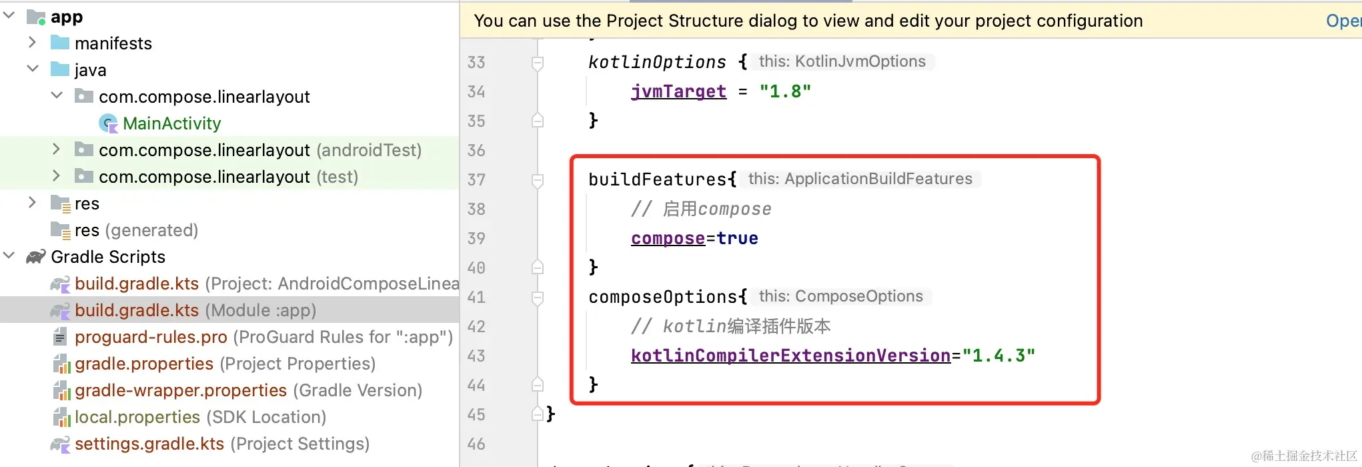1362x467 pixels.
Task: Click the gradle.properties file icon
Action: tap(61, 364)
